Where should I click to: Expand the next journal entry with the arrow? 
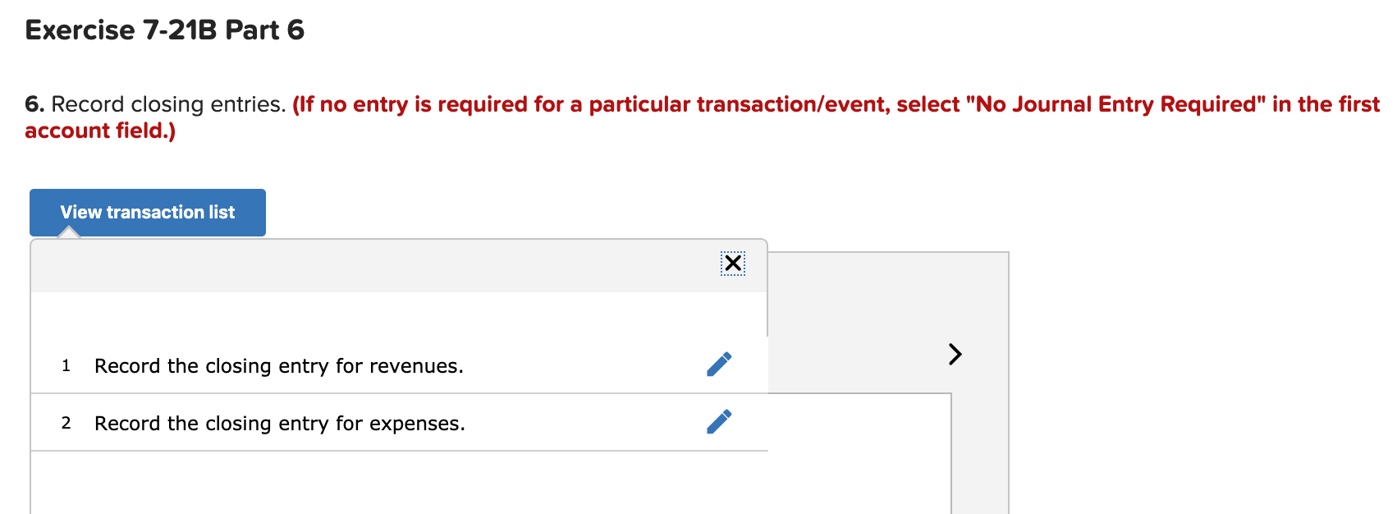click(955, 355)
